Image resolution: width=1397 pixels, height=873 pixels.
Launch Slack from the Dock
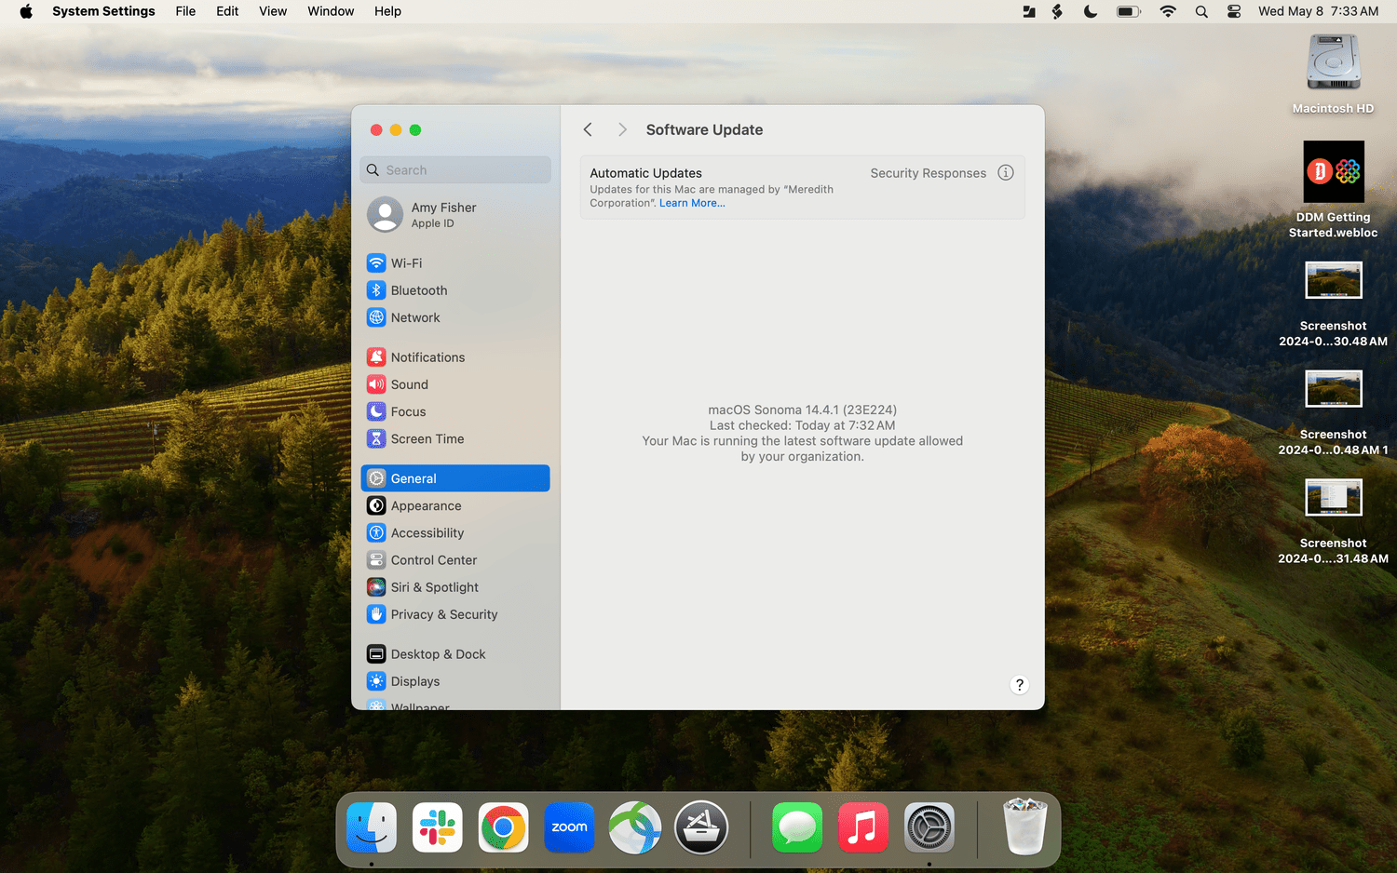coord(438,827)
